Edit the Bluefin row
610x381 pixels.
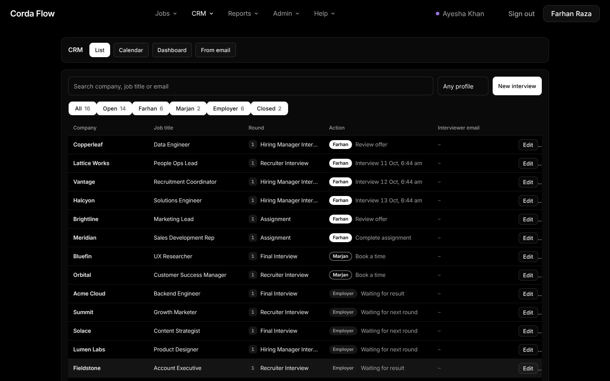pos(528,257)
